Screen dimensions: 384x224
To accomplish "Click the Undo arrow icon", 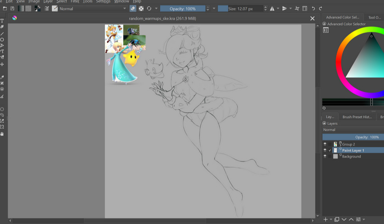I will [313, 9].
